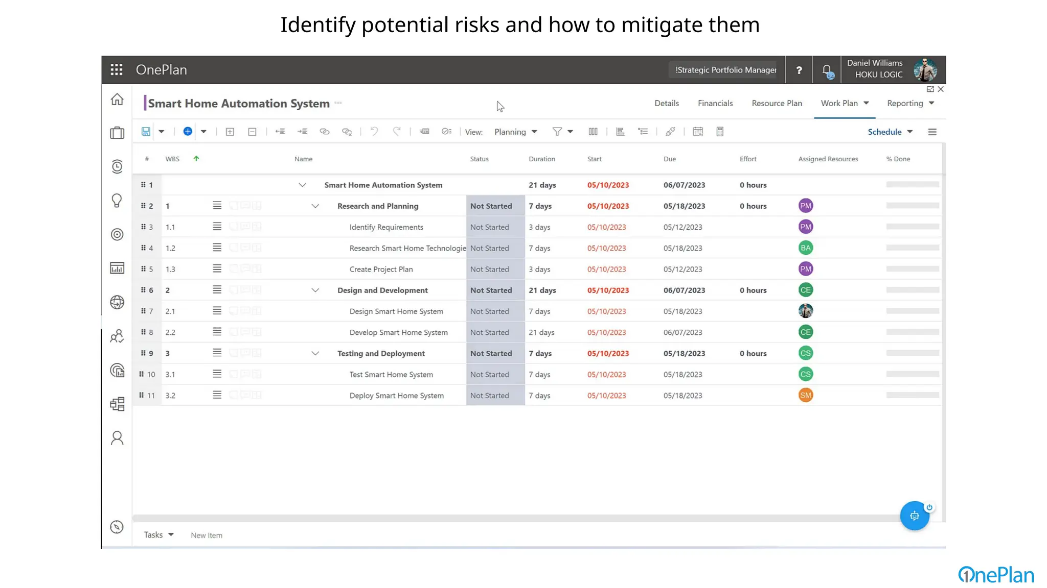This screenshot has width=1047, height=588.
Task: Open the timesheet clock sidebar icon
Action: (x=117, y=166)
